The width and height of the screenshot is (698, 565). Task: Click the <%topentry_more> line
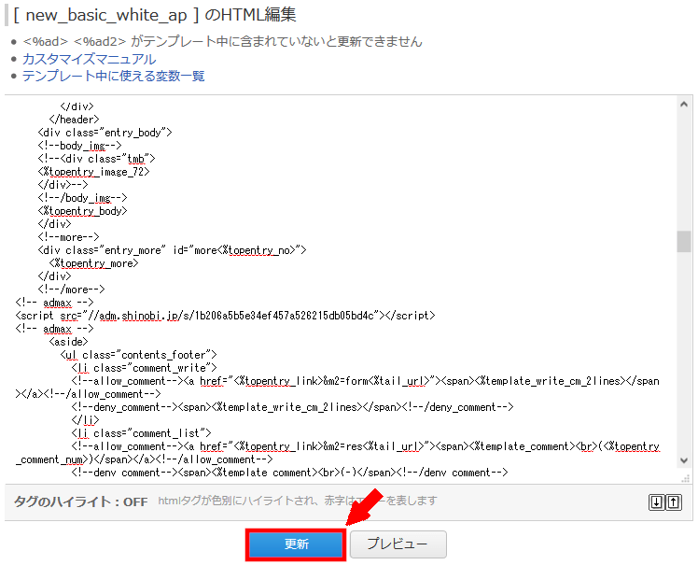(94, 263)
